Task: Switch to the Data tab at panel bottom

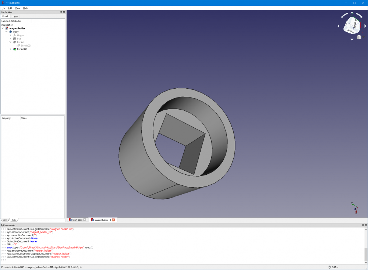Action: [x=13, y=220]
